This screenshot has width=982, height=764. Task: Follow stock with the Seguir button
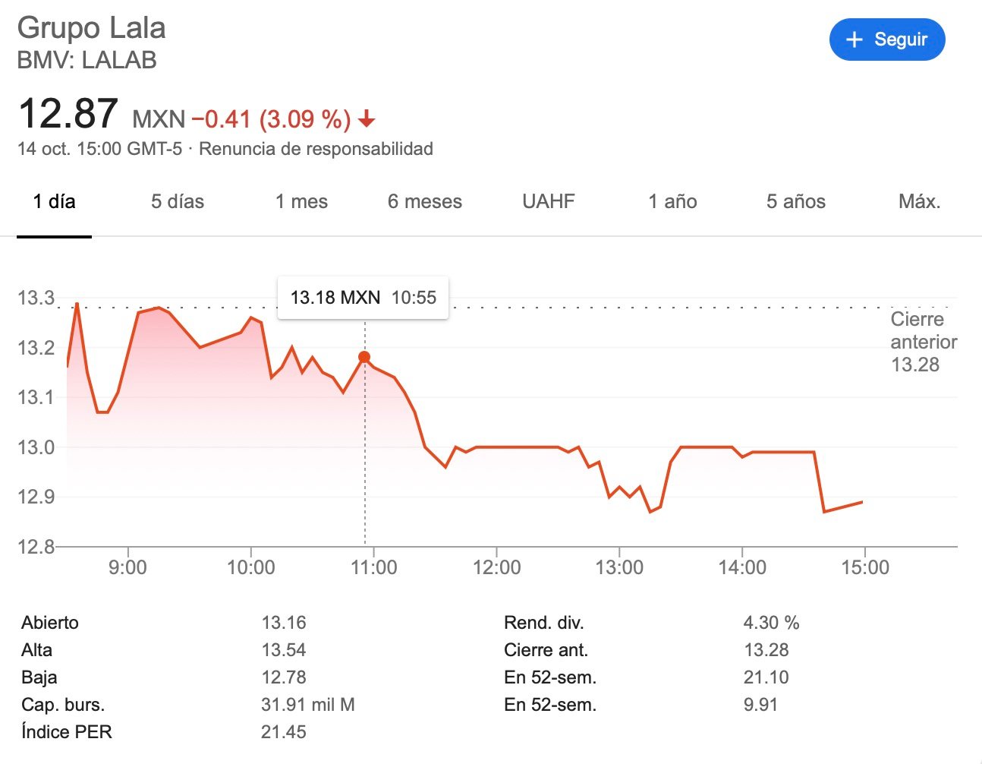(887, 39)
